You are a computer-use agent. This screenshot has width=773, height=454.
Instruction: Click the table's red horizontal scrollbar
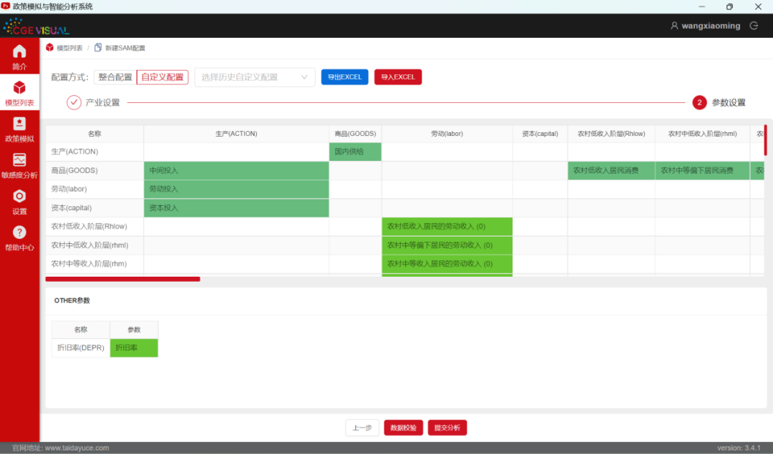123,280
